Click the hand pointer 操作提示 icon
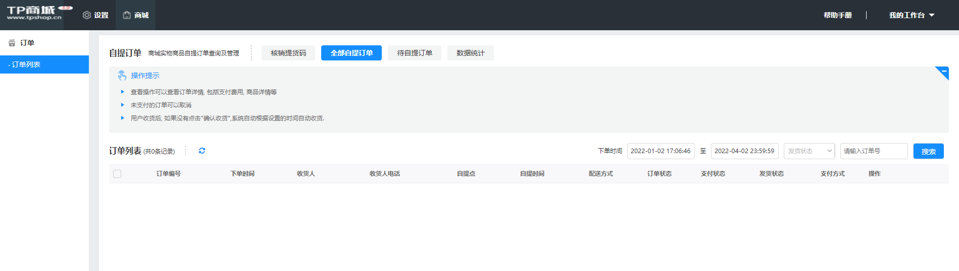 coord(122,76)
